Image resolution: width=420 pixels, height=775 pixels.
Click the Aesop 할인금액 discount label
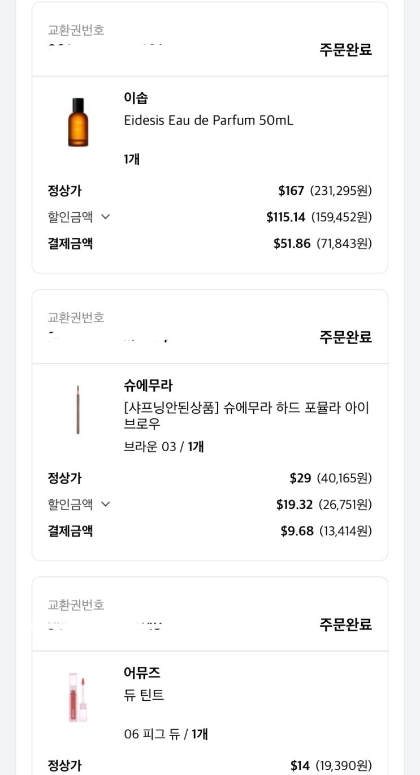click(70, 216)
